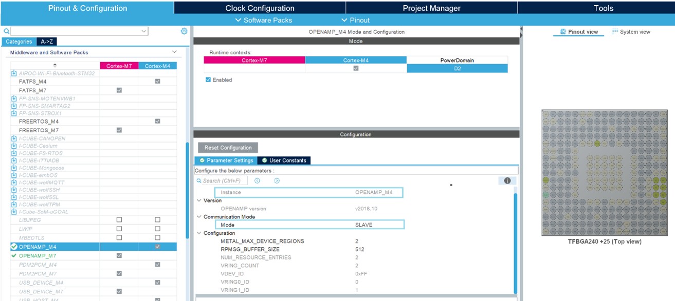Open the categories settings gear icon

[x=184, y=31]
